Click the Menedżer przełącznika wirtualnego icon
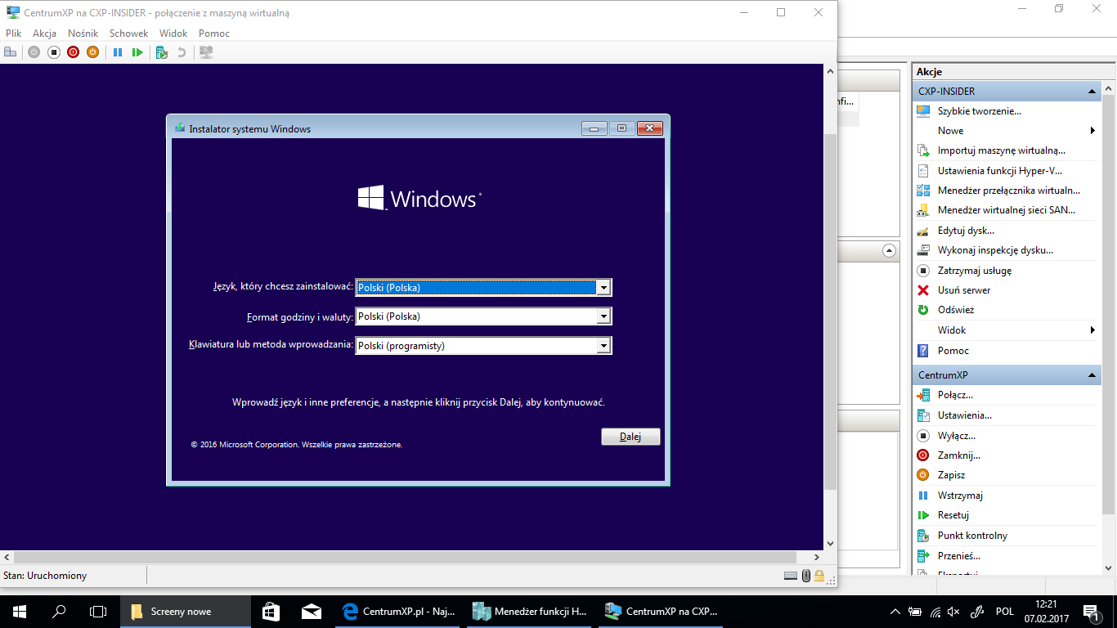1117x628 pixels. (x=923, y=191)
